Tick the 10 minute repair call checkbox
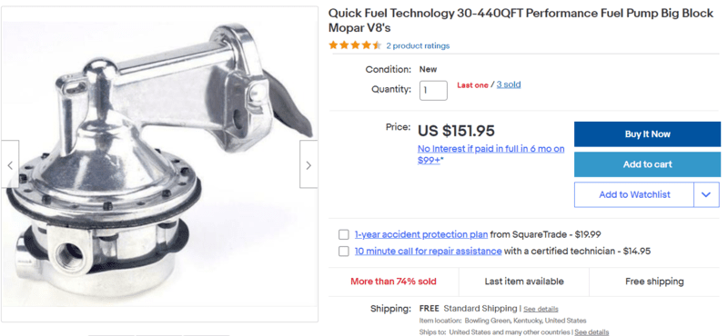This screenshot has height=336, width=728. click(344, 252)
